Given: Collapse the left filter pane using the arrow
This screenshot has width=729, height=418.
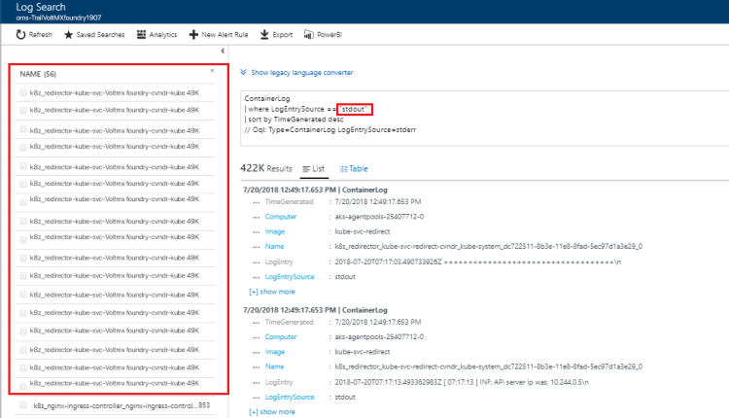Looking at the screenshot, I should pyautogui.click(x=224, y=51).
